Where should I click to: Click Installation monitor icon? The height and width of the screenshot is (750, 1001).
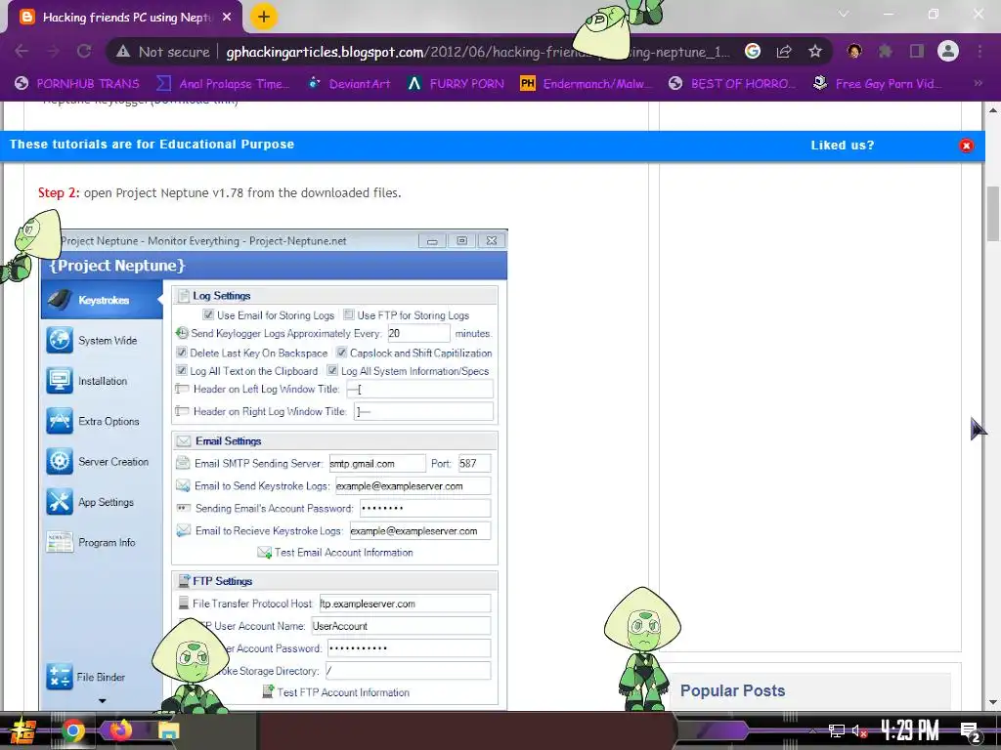coord(60,381)
